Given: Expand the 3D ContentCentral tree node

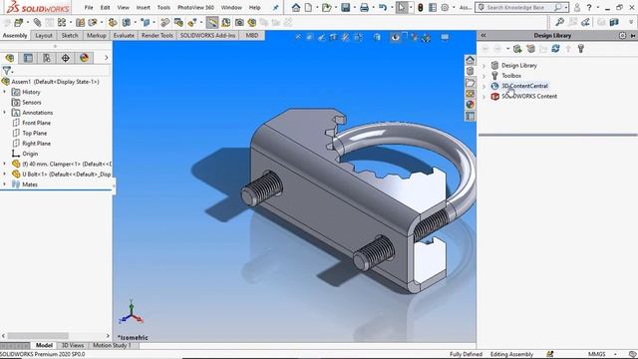Looking at the screenshot, I should coord(484,86).
